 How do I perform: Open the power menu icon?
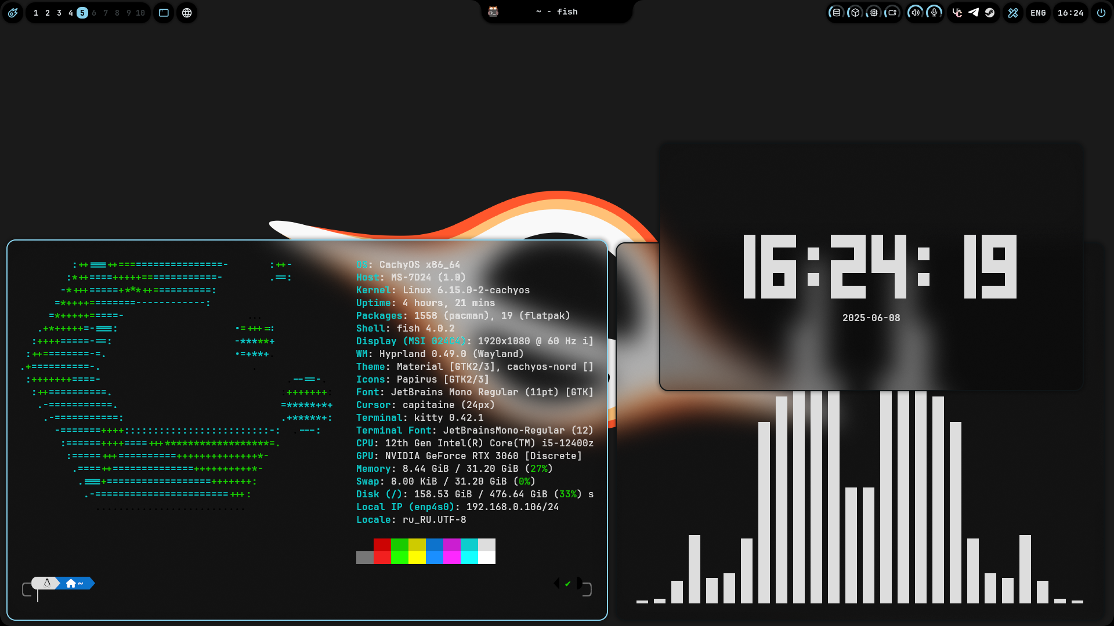[1101, 13]
